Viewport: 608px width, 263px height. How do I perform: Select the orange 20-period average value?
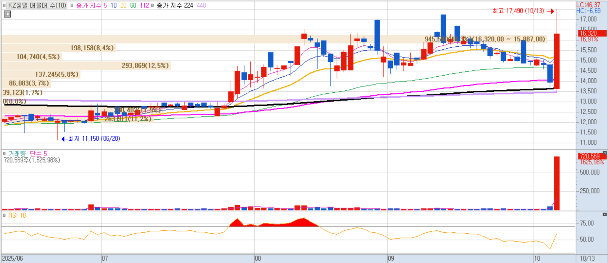click(123, 5)
